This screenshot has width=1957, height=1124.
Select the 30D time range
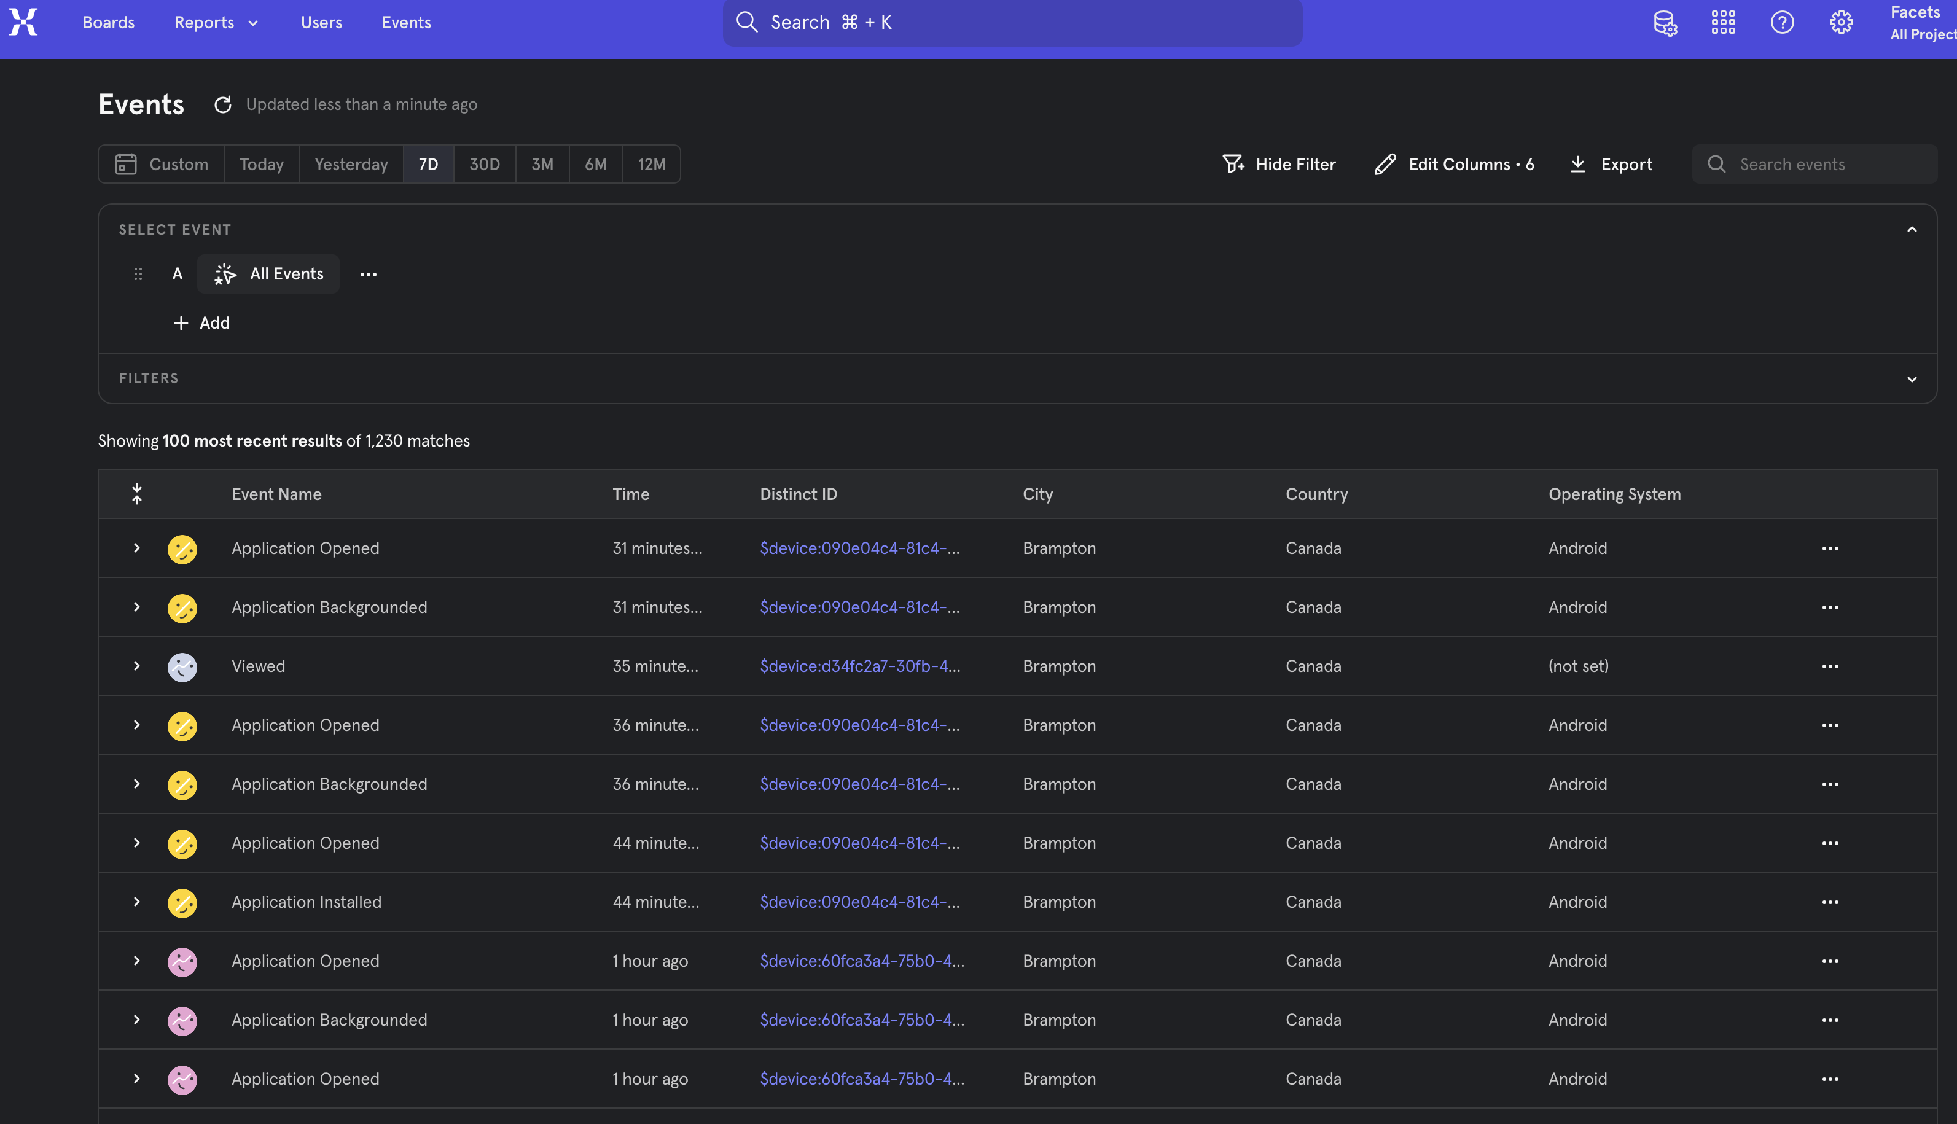484,165
